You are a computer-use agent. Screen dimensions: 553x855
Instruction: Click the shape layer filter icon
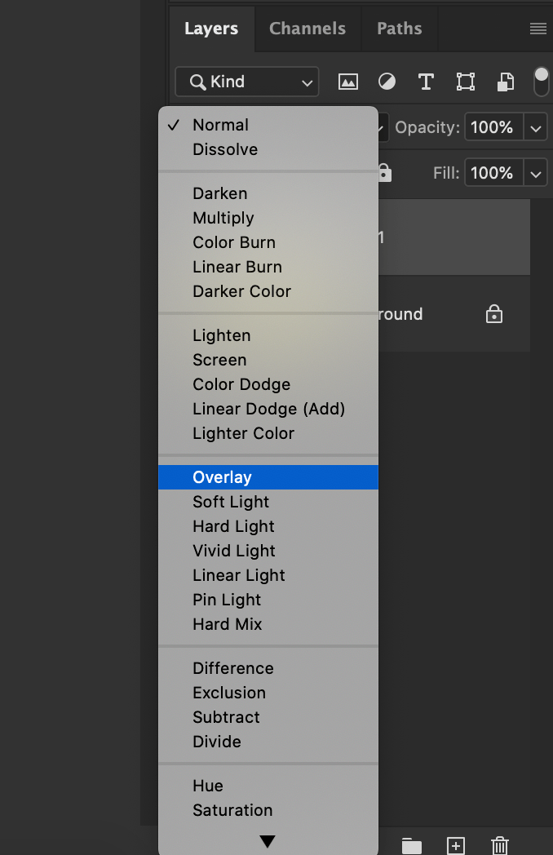(465, 82)
